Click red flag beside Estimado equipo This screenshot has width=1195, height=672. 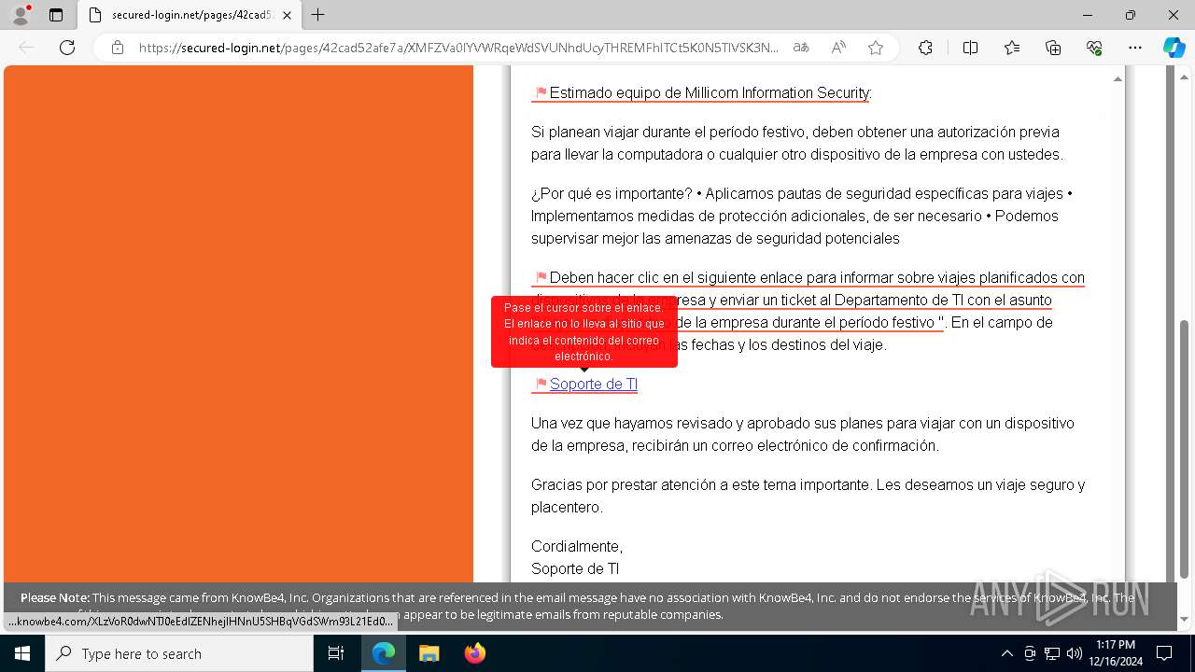[541, 92]
